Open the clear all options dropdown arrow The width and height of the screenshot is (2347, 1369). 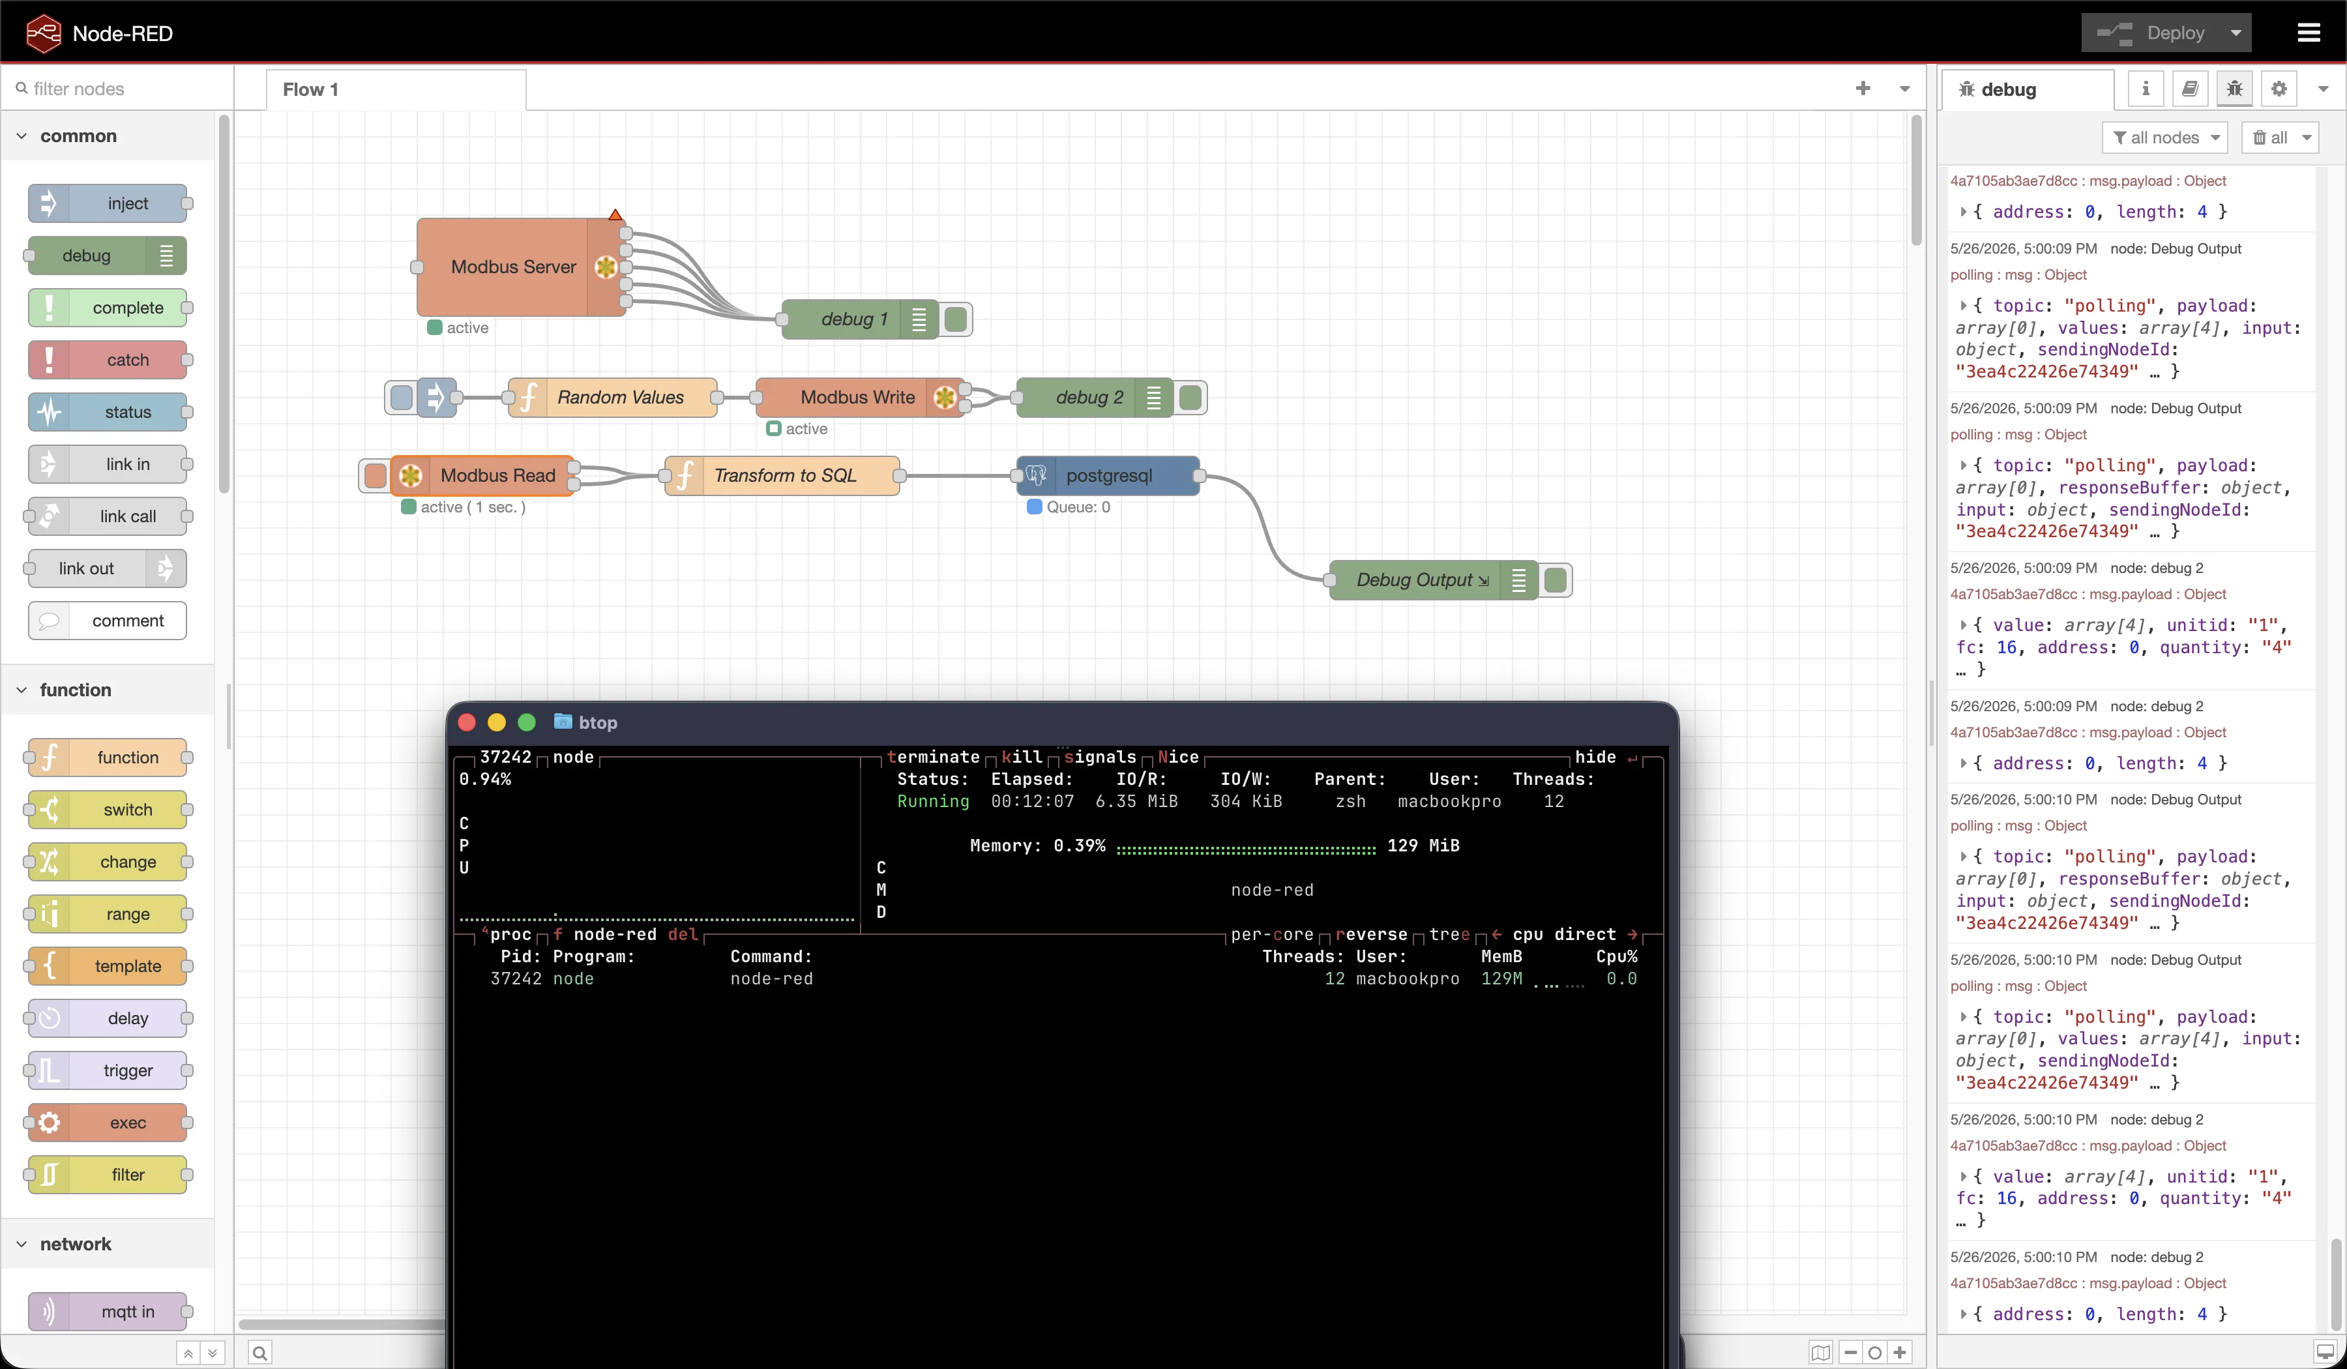(x=2307, y=138)
